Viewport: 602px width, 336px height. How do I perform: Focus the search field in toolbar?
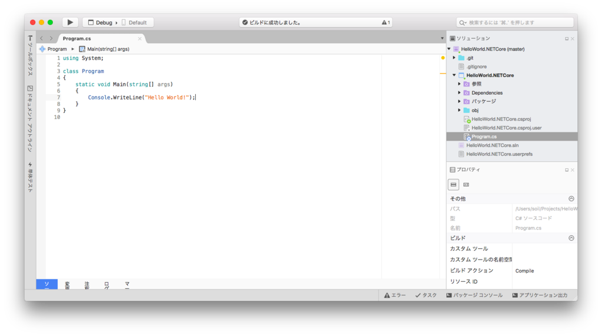515,23
